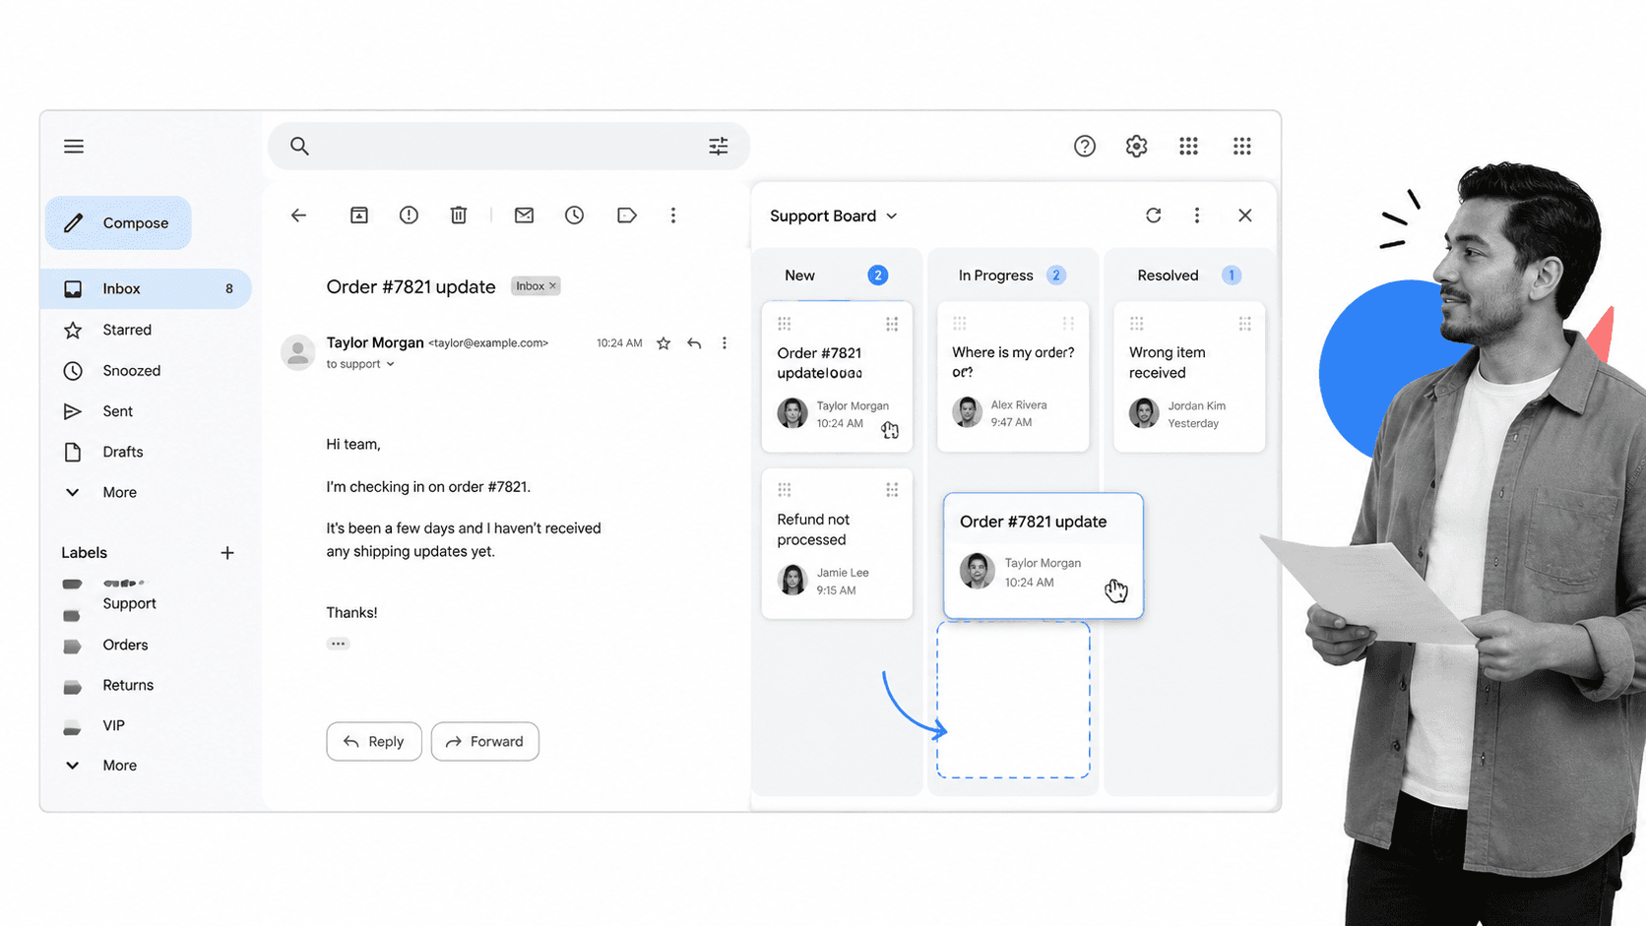Report email as spam

409,216
